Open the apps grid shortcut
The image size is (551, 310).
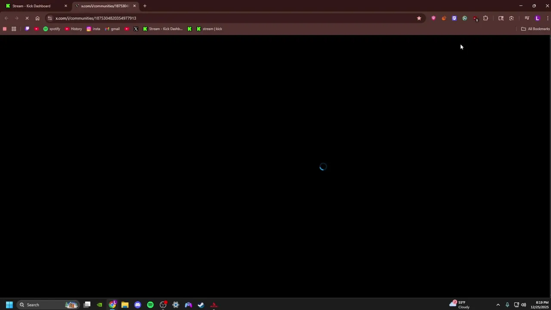coord(14,29)
